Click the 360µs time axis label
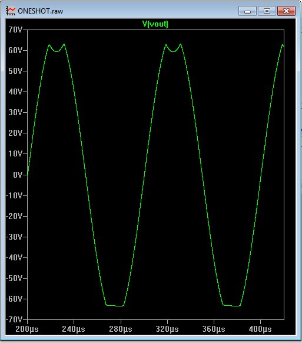 [214, 329]
